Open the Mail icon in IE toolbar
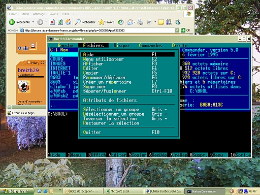Screen dimensions: 260x195 click(x=130, y=22)
